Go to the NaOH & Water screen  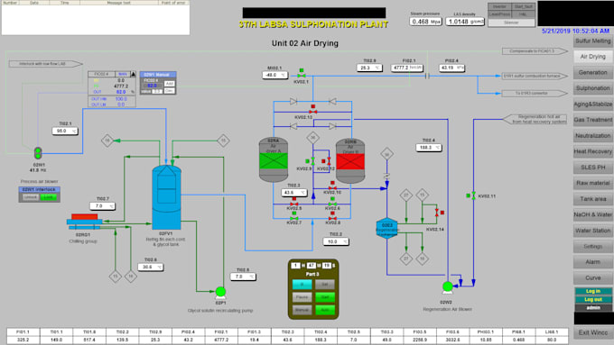[593, 215]
